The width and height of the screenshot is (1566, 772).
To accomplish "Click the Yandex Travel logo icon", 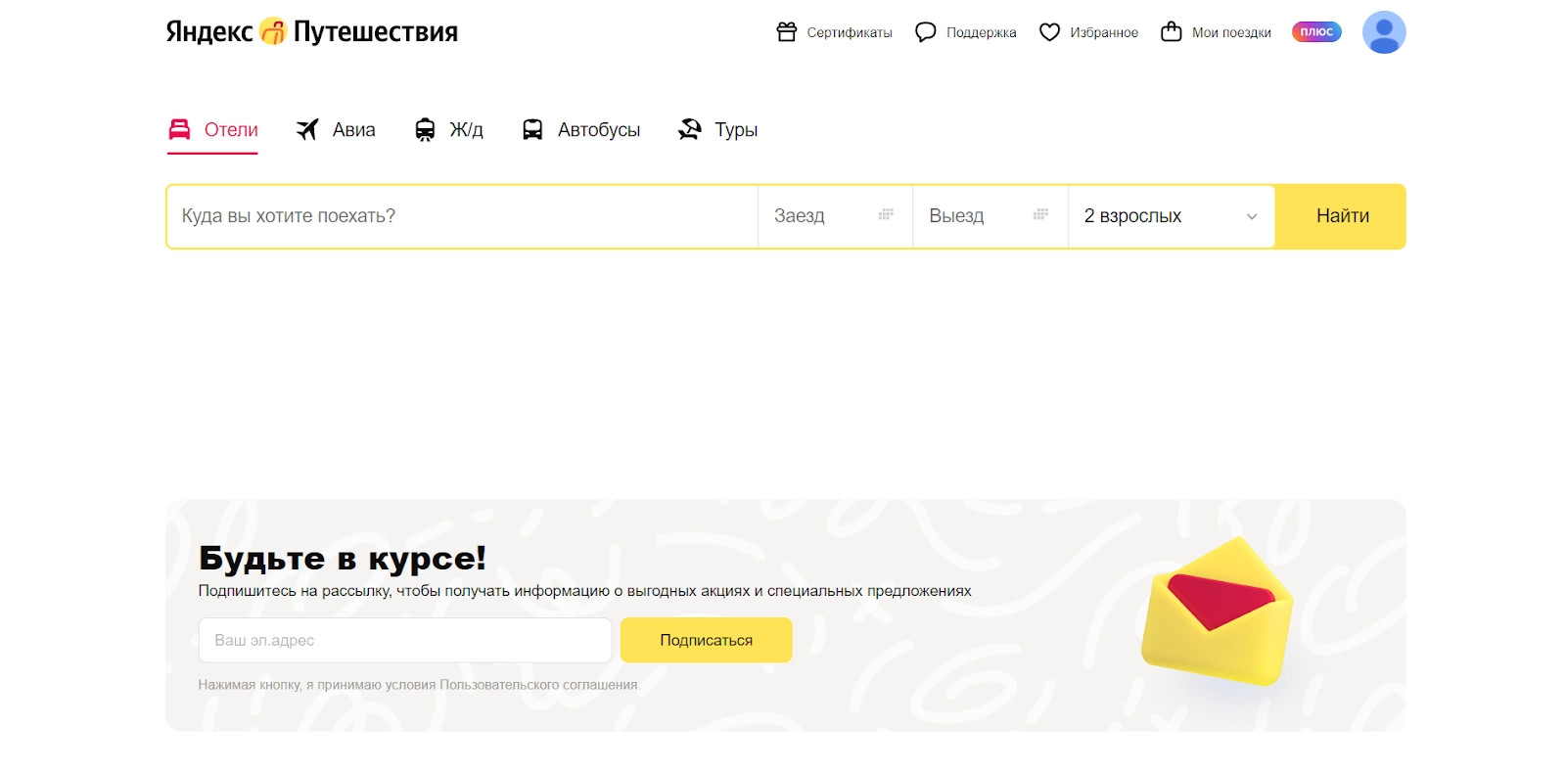I will tap(273, 32).
